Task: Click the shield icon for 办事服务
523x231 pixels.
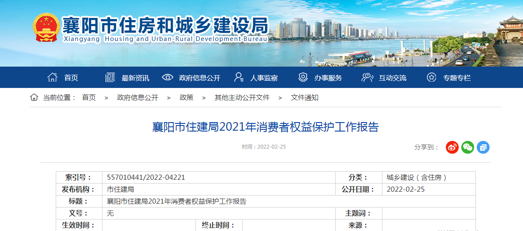Action: [303, 77]
